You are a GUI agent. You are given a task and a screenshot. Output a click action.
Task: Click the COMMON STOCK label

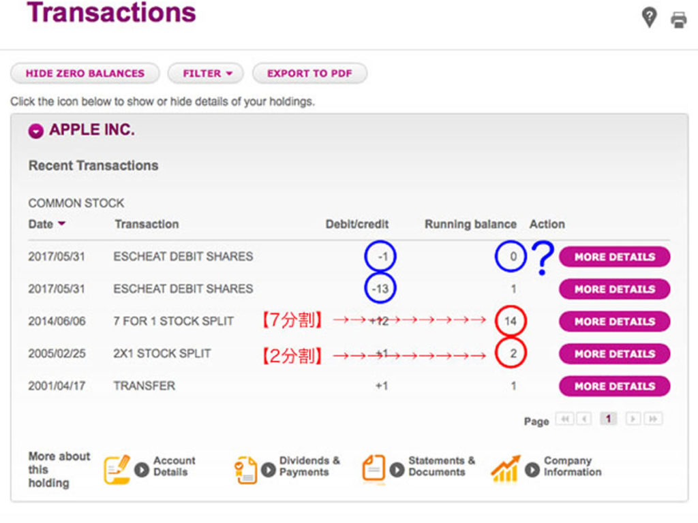click(x=76, y=203)
